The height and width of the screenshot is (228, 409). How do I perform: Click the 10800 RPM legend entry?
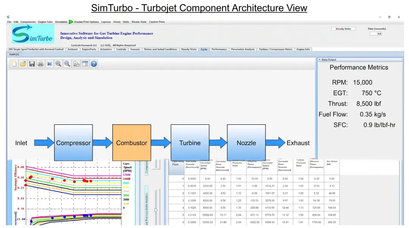pos(126,179)
